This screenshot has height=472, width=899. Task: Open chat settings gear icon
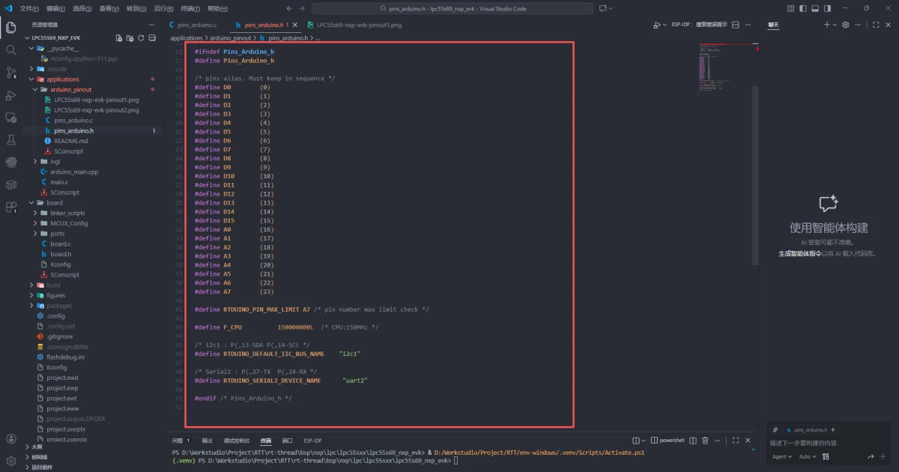click(x=846, y=24)
